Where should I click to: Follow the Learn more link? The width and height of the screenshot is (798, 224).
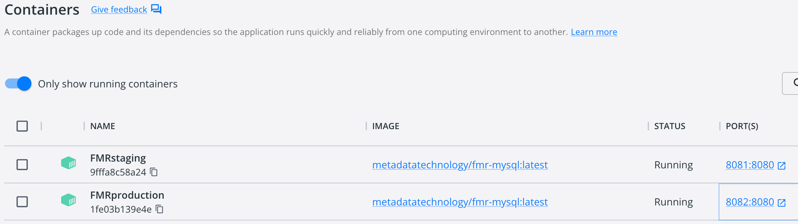click(593, 32)
